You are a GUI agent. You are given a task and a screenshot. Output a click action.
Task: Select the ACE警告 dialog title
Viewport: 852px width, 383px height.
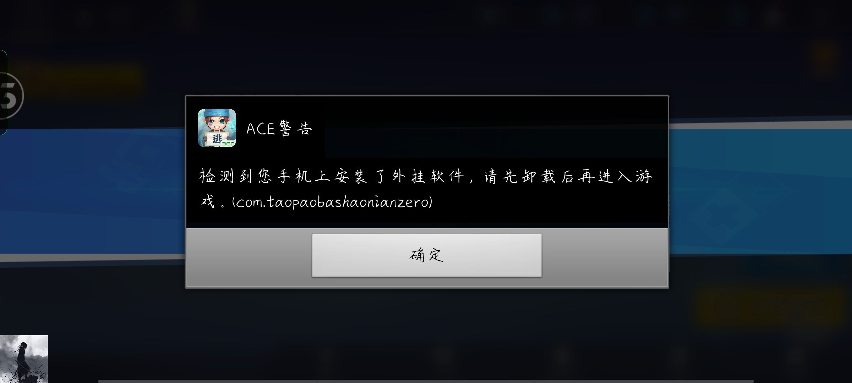279,128
